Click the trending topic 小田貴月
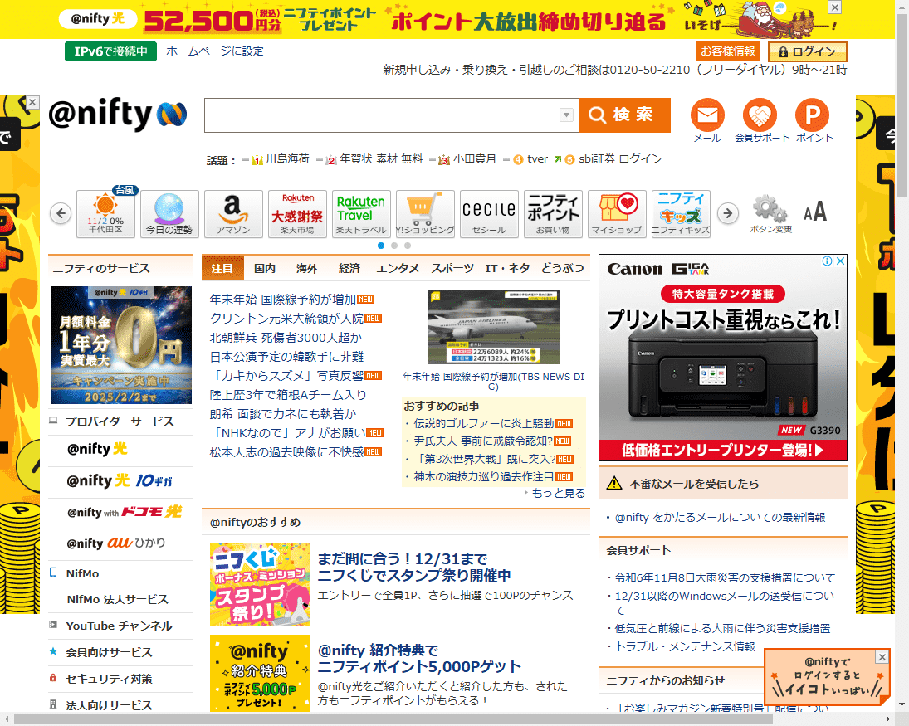Screen dimensions: 909x726 point(474,158)
